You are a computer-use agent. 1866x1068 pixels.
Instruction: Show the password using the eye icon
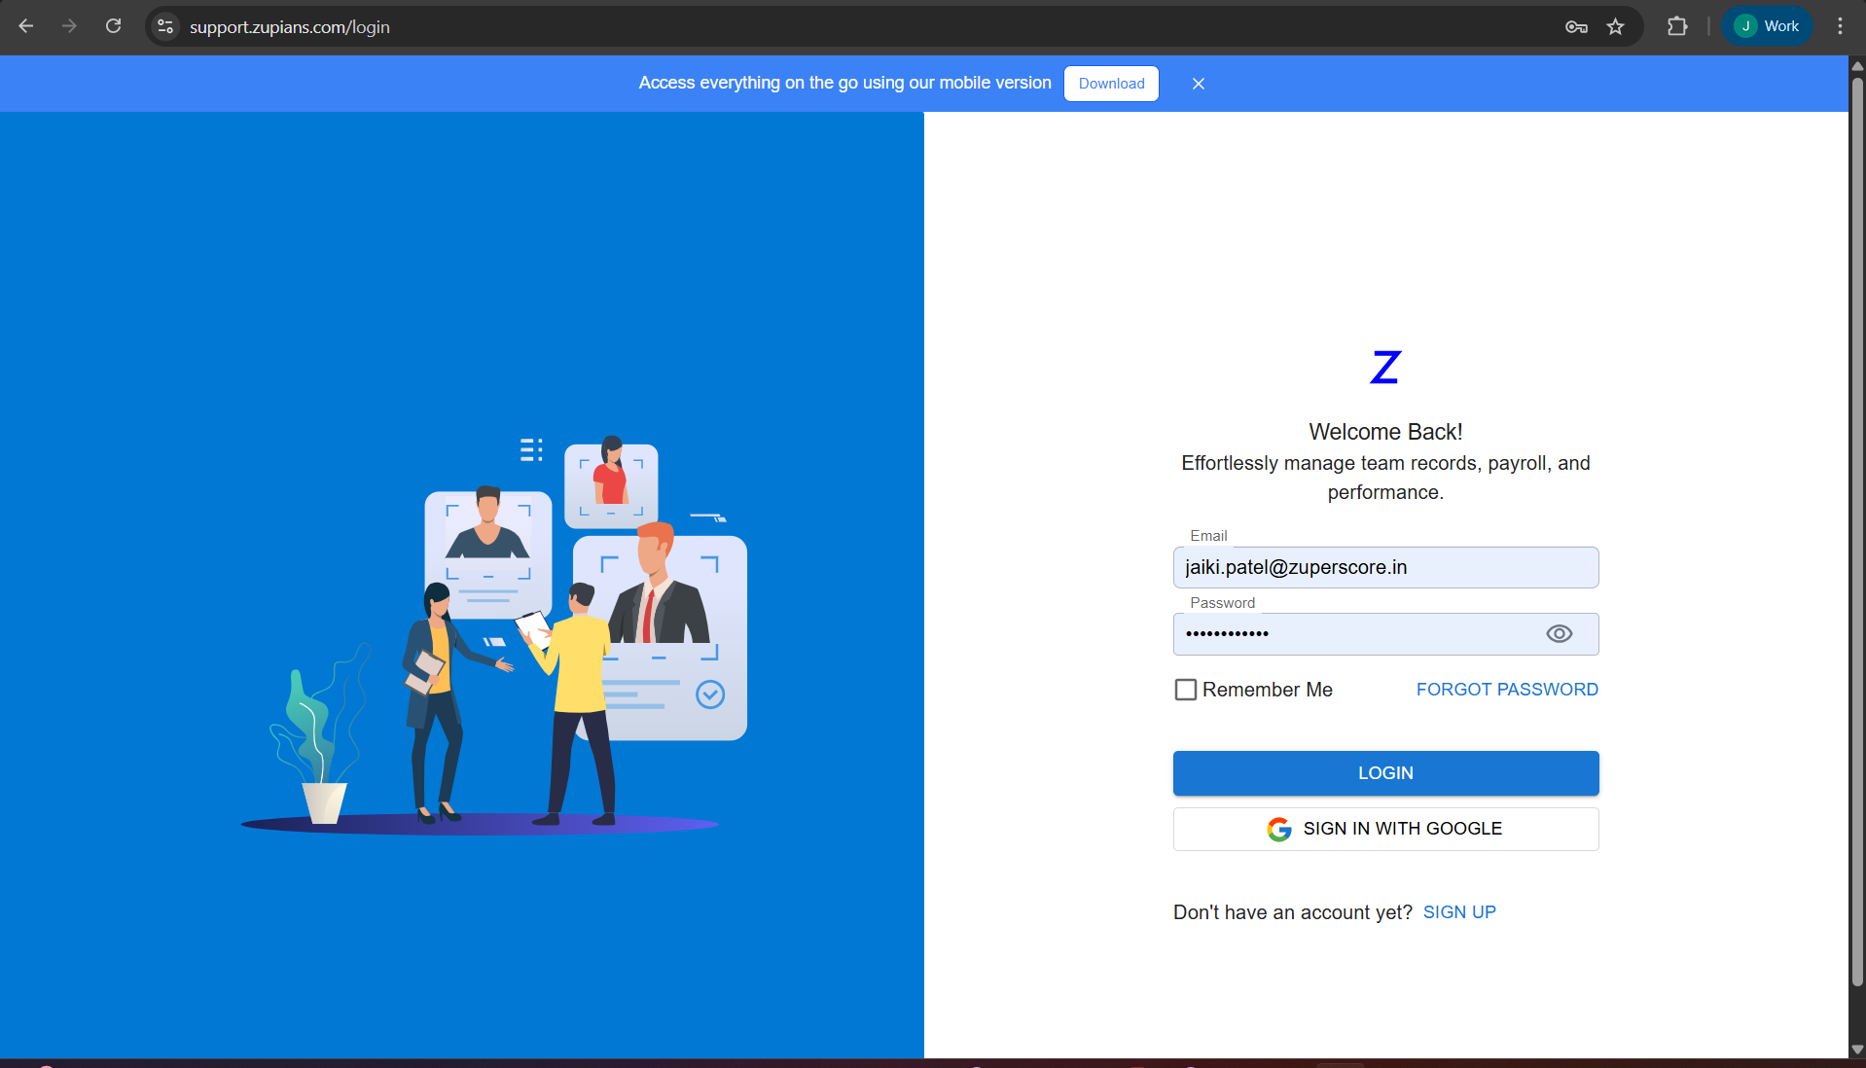[x=1560, y=633]
